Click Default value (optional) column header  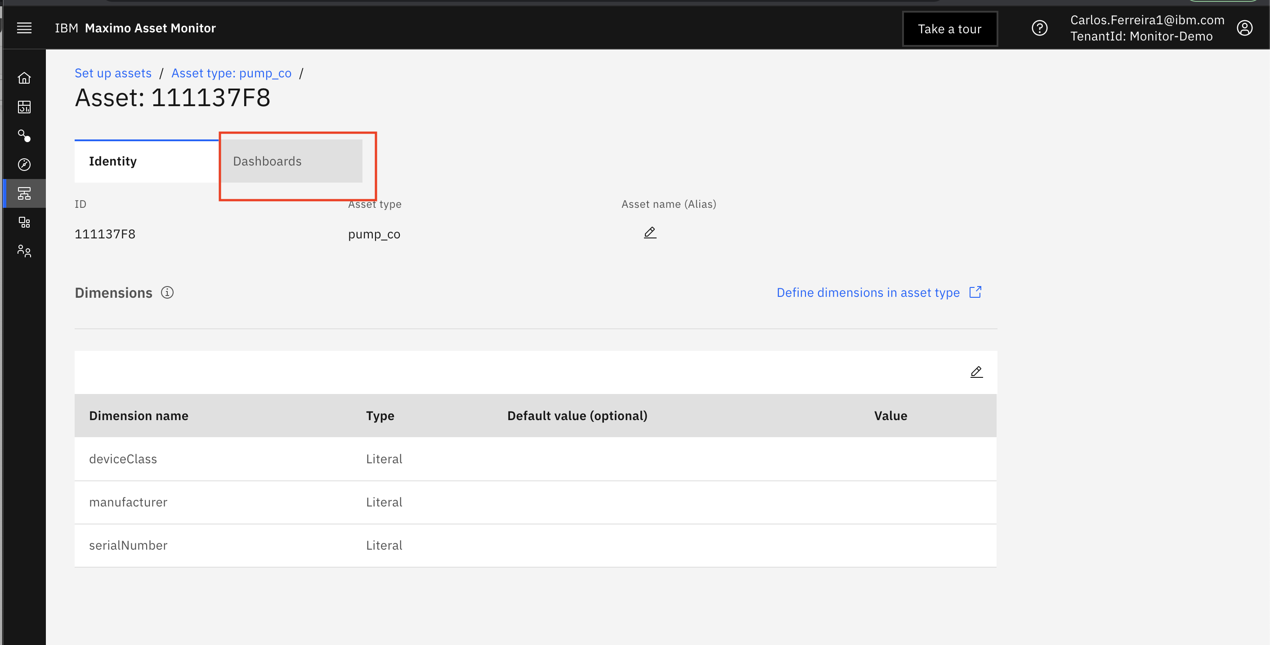[x=577, y=416]
